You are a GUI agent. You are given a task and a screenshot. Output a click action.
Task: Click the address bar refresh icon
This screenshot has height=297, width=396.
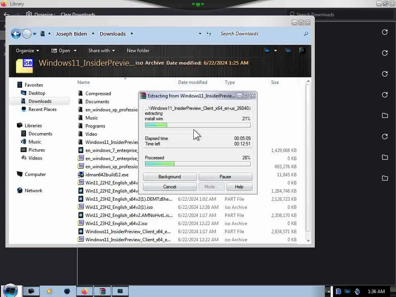coord(209,34)
